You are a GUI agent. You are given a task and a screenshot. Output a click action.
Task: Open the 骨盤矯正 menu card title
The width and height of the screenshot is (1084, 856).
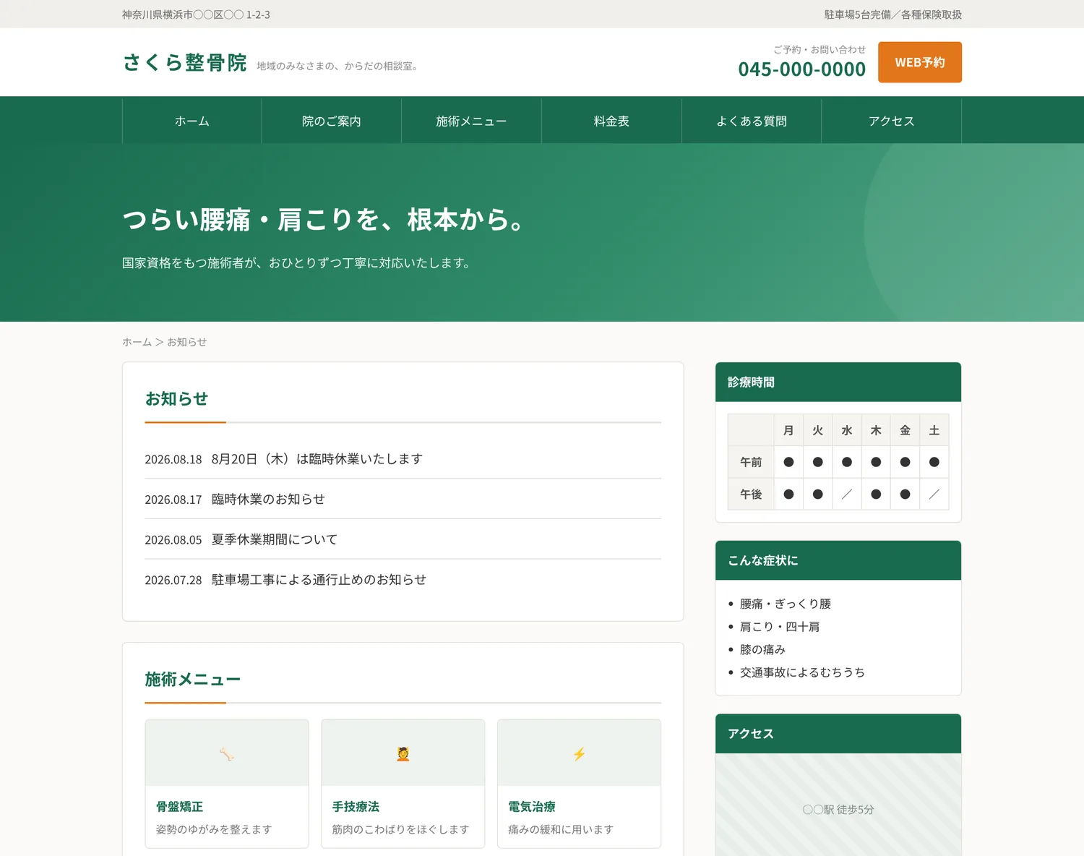(x=180, y=807)
